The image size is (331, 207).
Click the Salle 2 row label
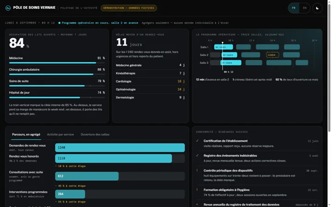click(x=204, y=55)
